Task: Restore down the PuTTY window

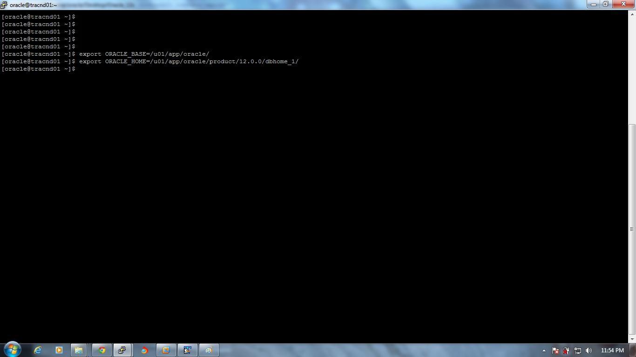Action: click(x=606, y=4)
